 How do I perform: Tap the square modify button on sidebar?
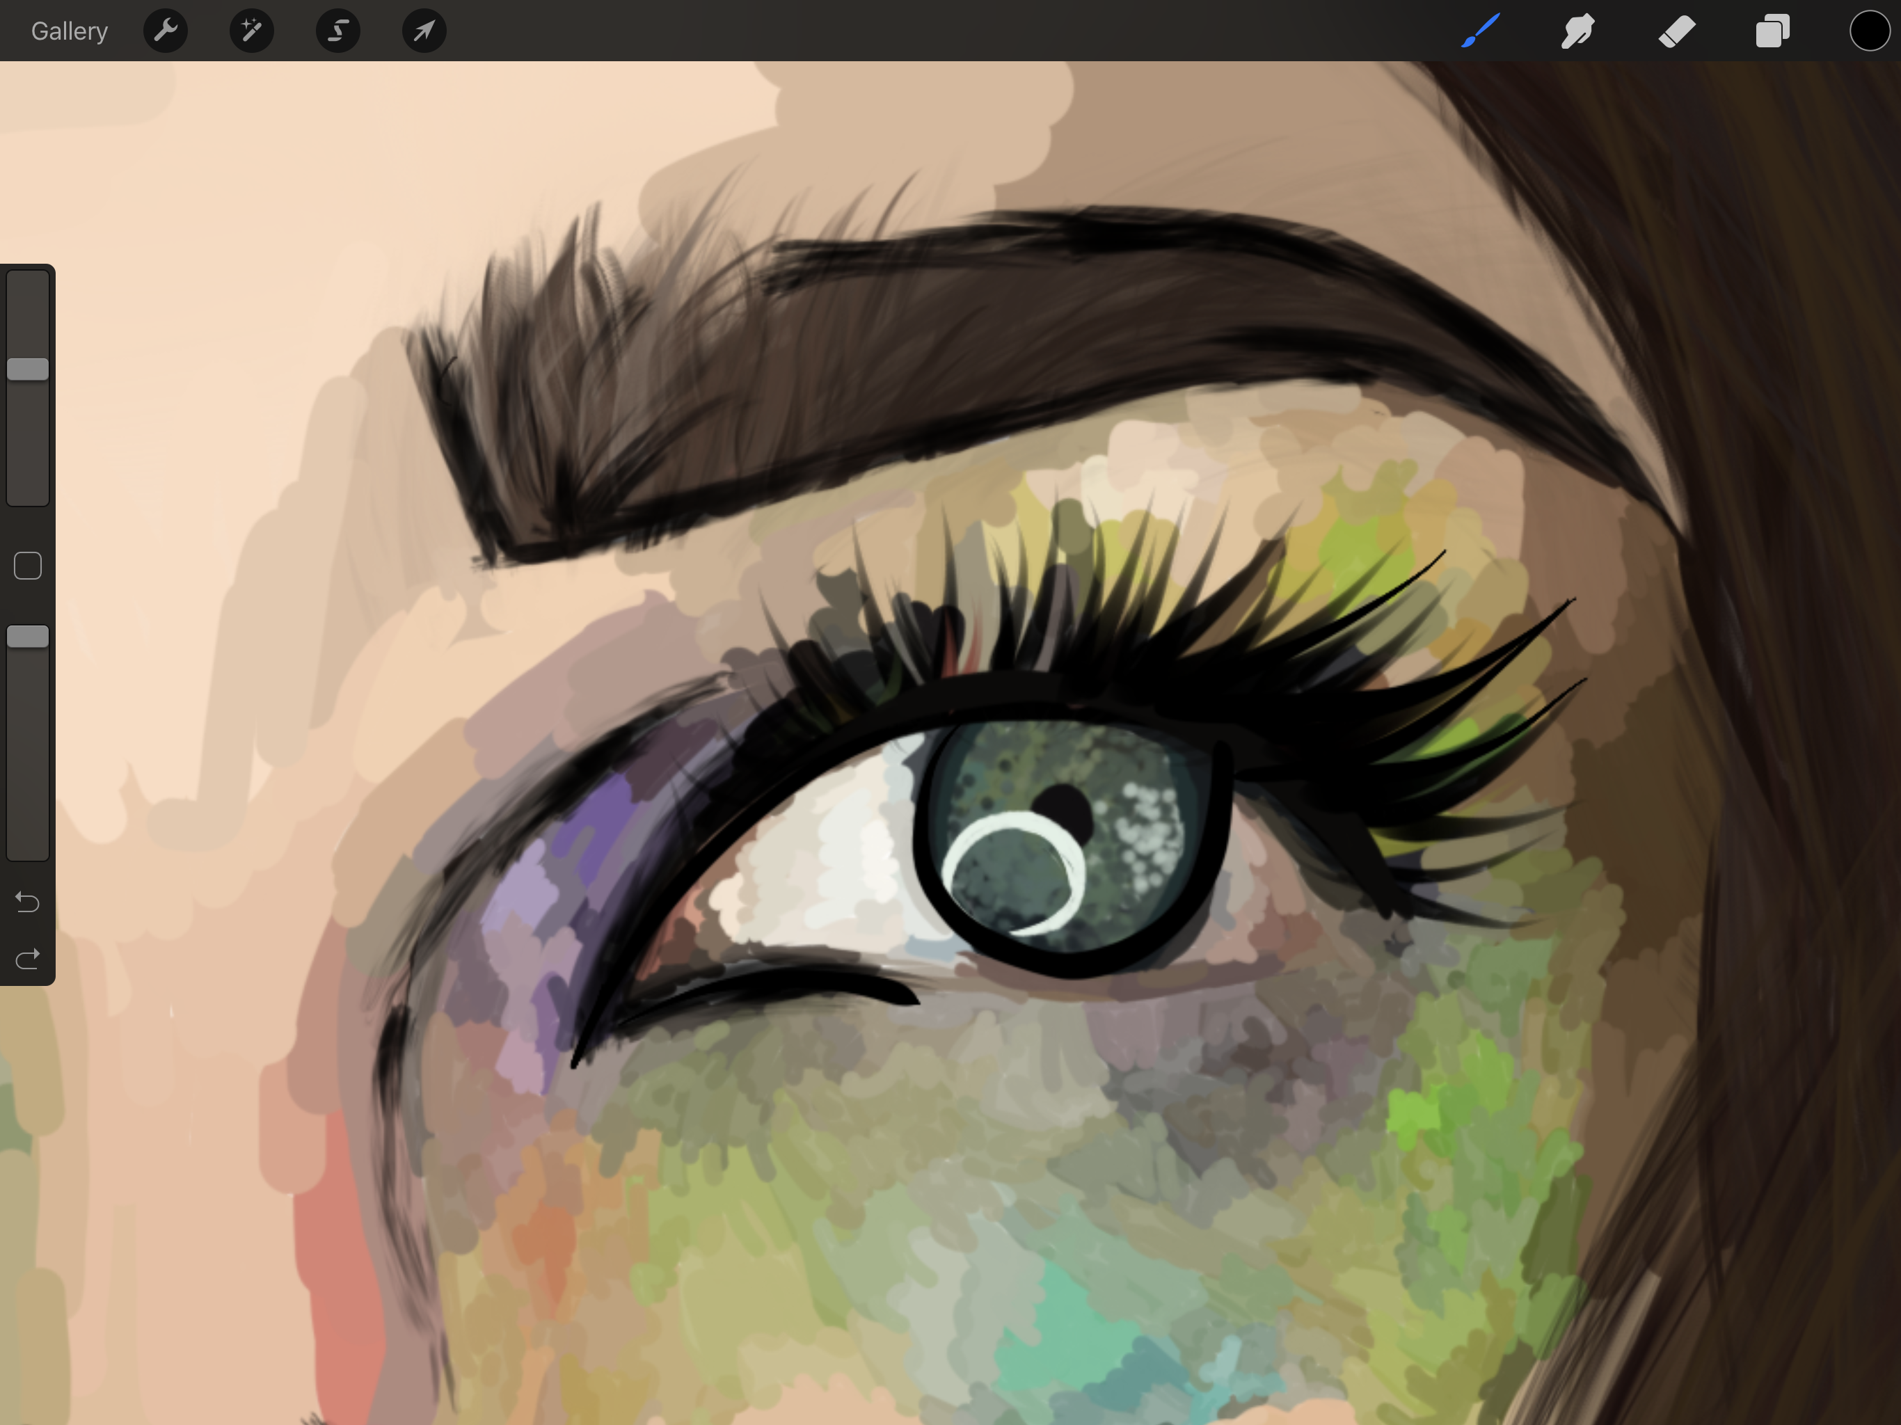[x=28, y=566]
